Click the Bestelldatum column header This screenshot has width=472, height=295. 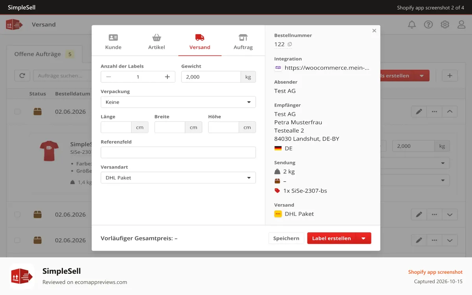tap(73, 94)
